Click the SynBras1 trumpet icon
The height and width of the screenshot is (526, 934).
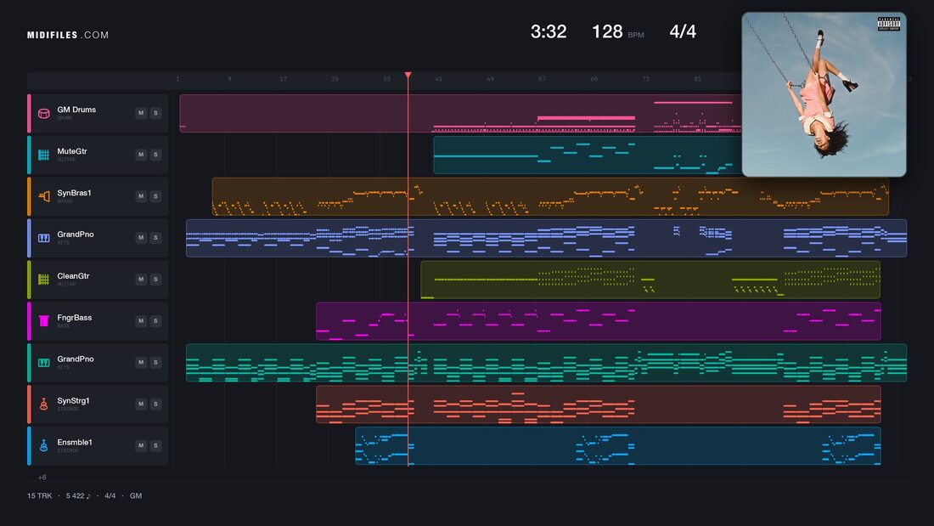pos(43,196)
